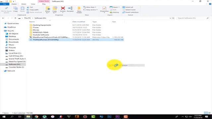
Task: Open the Copy to menu button
Action: (x=55, y=10)
